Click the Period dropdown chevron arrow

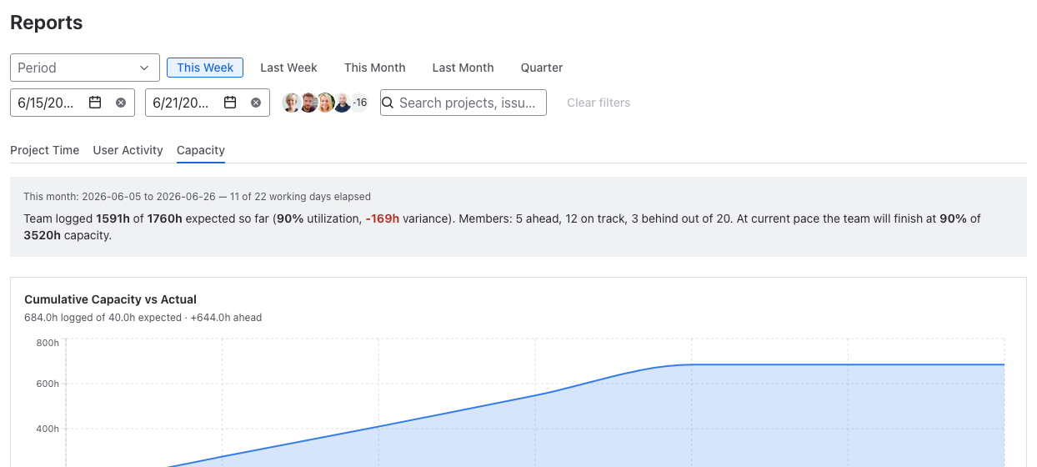(144, 68)
